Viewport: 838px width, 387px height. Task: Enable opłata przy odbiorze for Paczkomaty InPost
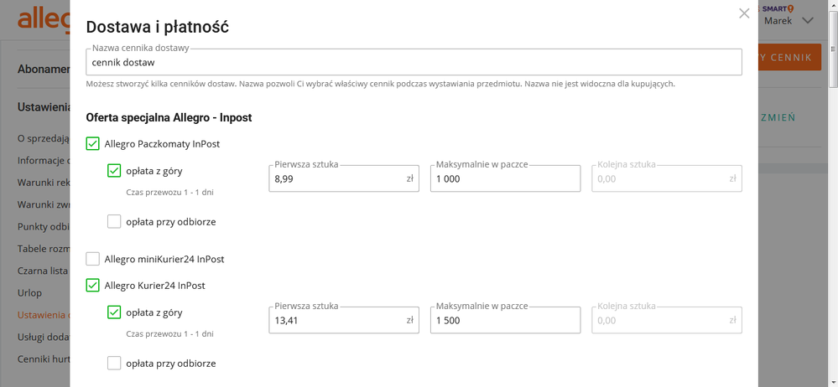point(114,222)
